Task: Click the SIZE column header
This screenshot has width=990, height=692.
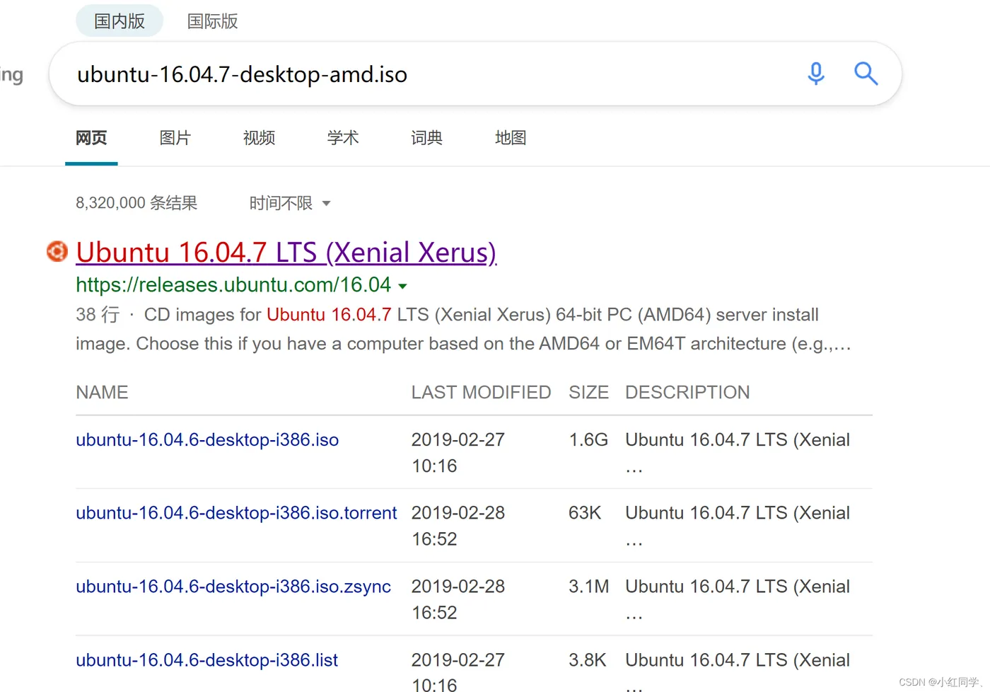Action: [588, 392]
